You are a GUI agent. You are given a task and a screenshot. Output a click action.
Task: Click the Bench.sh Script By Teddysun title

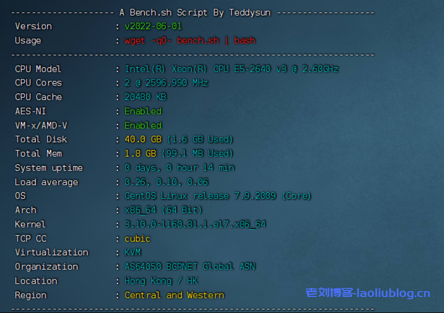193,12
